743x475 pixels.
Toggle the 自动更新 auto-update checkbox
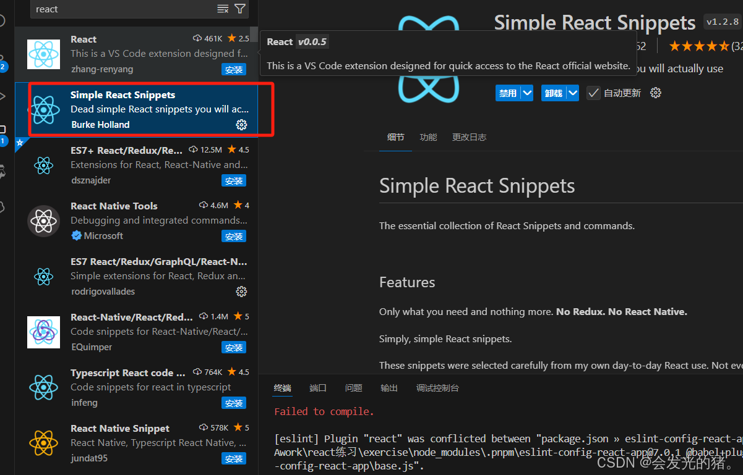593,93
